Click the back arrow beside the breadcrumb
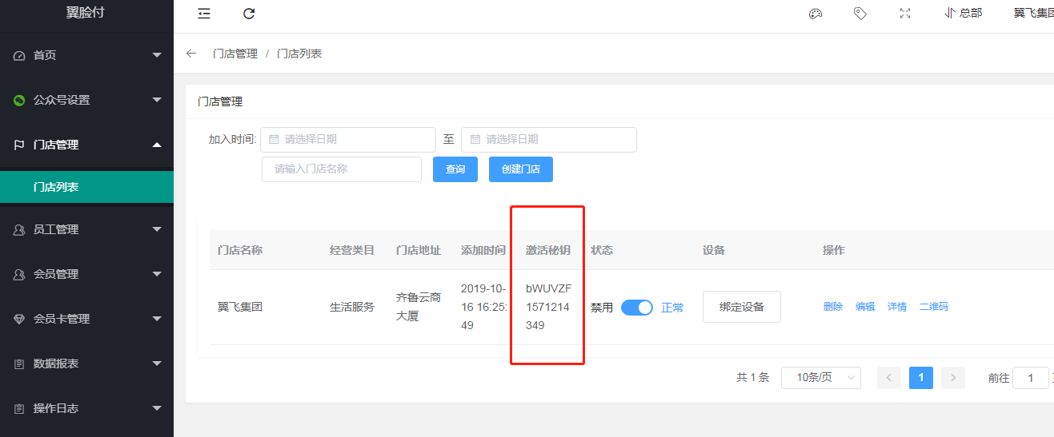1054x437 pixels. pyautogui.click(x=190, y=54)
